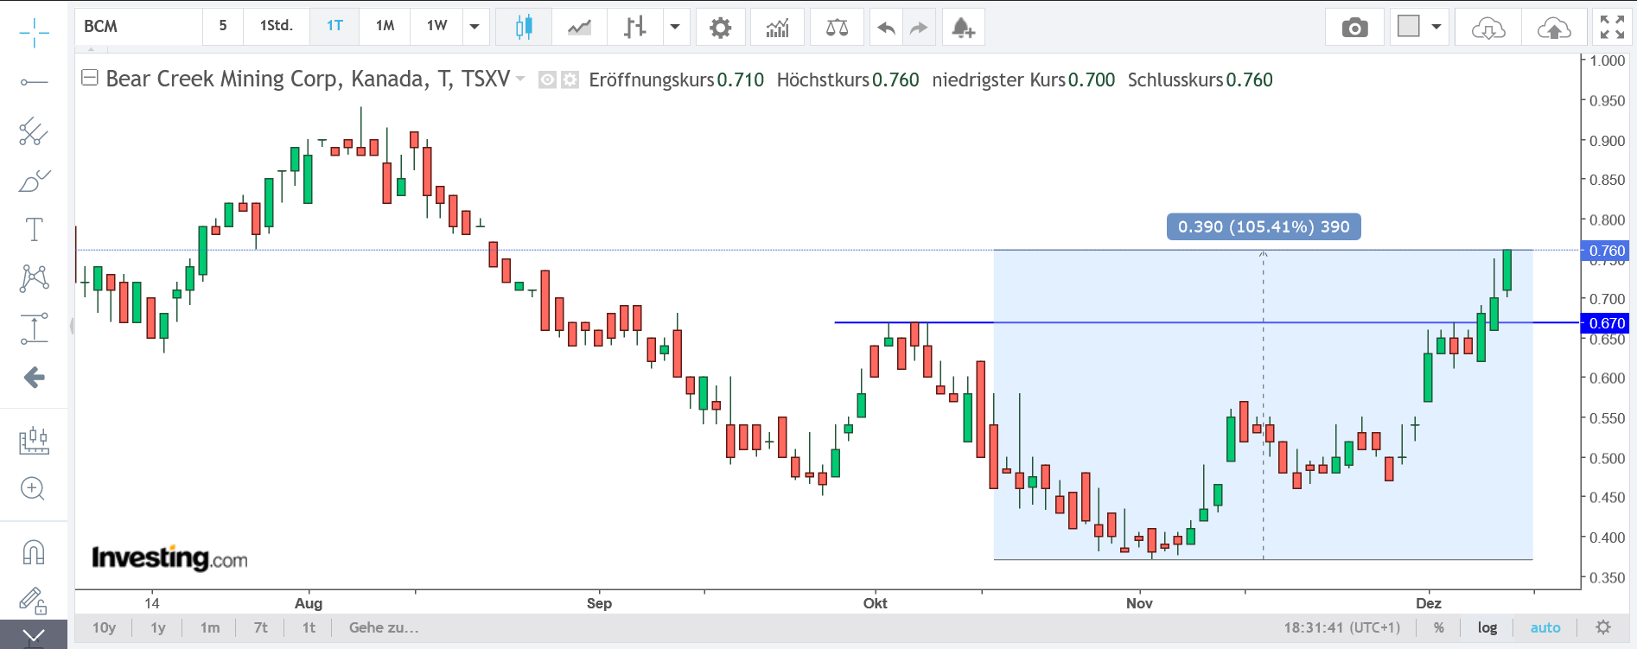This screenshot has height=649, width=1637.
Task: Enable the magnet snap mode
Action: click(x=34, y=551)
